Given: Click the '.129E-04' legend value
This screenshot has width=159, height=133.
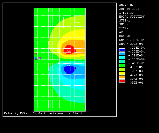Looking at the screenshot, I should pos(135,71).
